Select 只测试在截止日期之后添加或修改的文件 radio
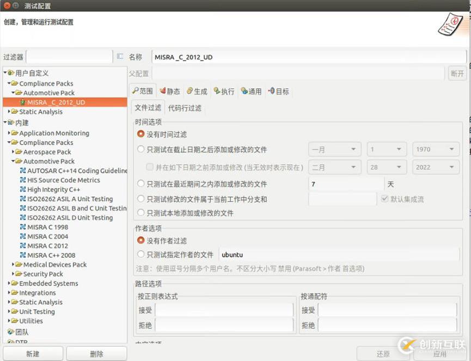The height and width of the screenshot is (361, 471). click(140, 149)
